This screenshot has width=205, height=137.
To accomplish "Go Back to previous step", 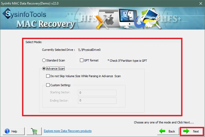I will 168,131.
